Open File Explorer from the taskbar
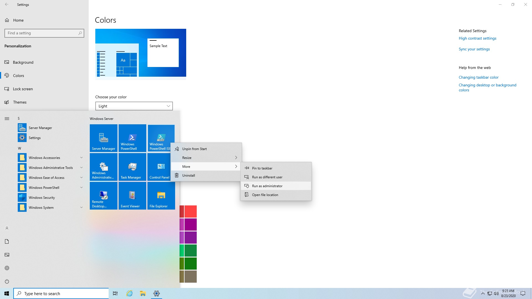This screenshot has height=299, width=532. 143,293
